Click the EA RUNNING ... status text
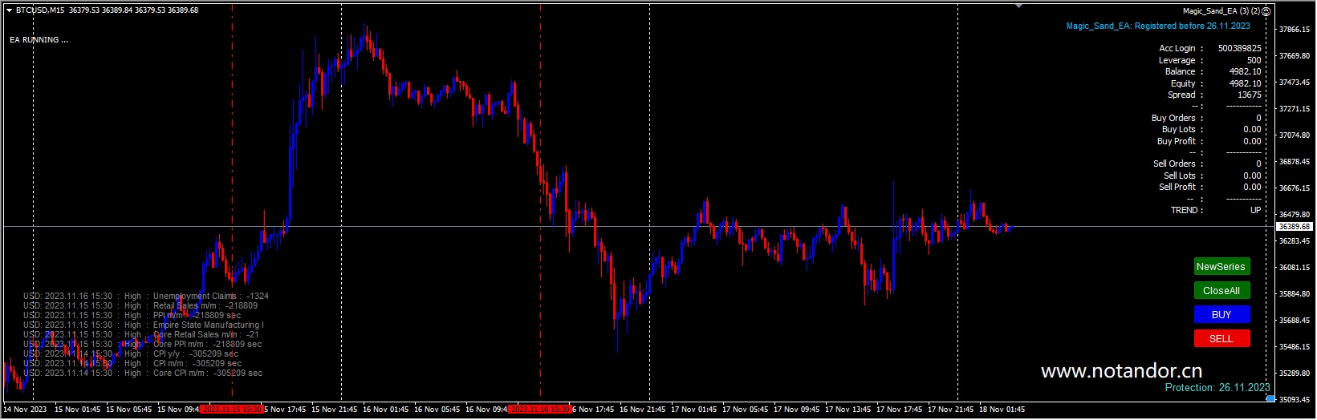This screenshot has width=1317, height=420. [39, 40]
